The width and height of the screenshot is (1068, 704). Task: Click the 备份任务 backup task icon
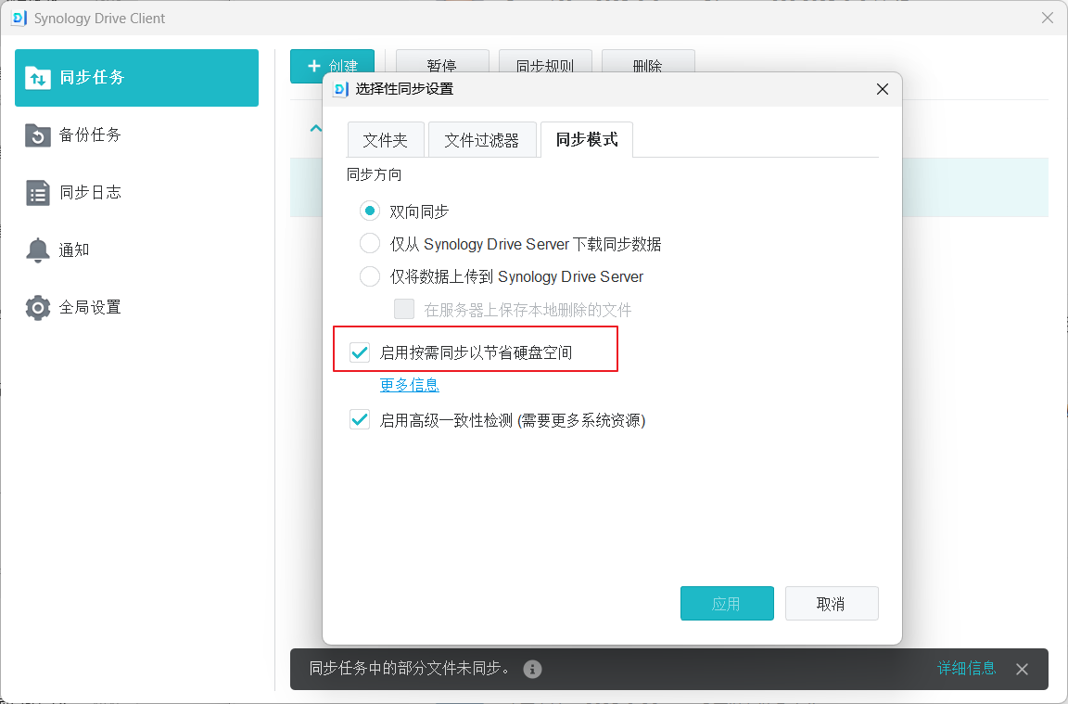pyautogui.click(x=37, y=134)
